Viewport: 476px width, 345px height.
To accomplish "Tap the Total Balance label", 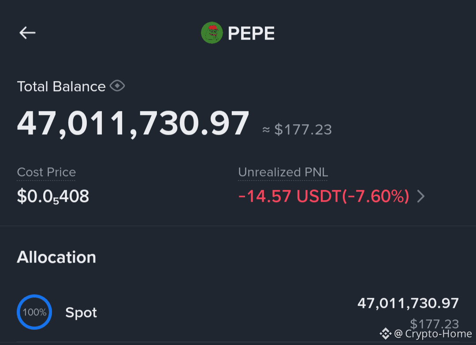I will tap(61, 86).
